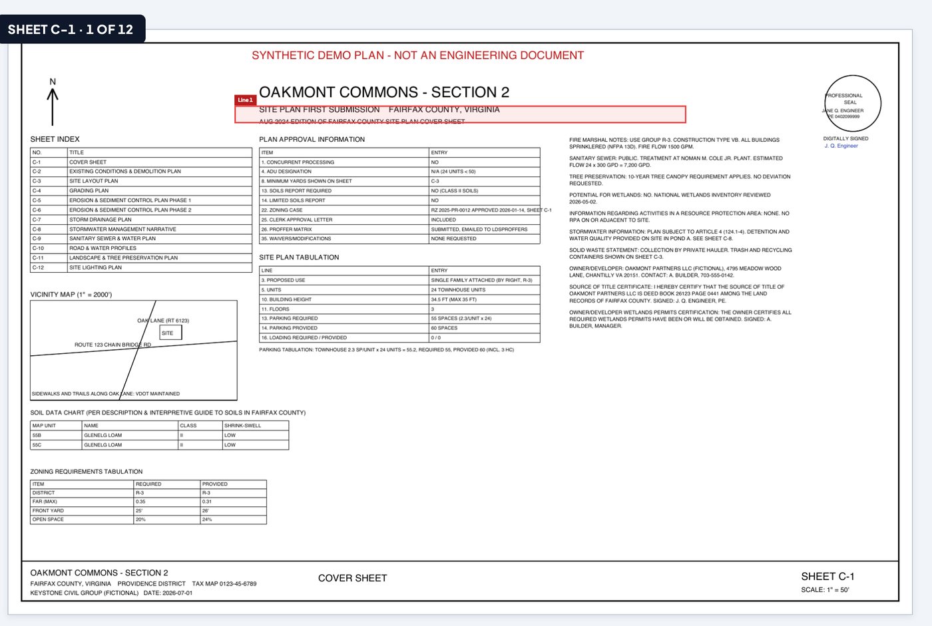The width and height of the screenshot is (932, 626).
Task: Select the C-2 Existing Conditions & Demolition Plan row
Action: point(141,172)
